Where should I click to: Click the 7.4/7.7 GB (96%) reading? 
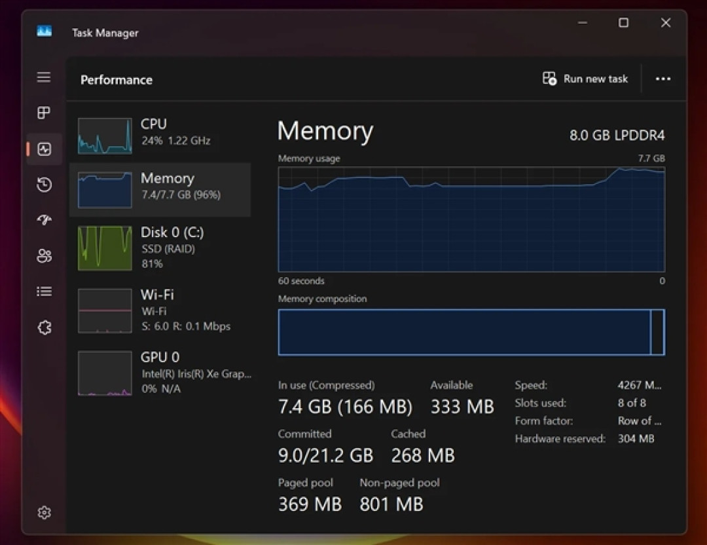(181, 195)
